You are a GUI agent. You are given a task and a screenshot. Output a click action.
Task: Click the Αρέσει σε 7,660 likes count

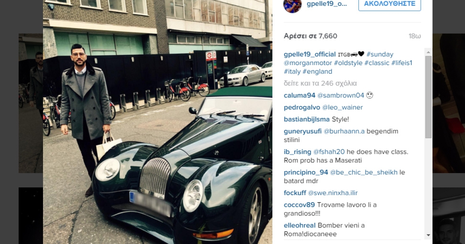pos(310,36)
